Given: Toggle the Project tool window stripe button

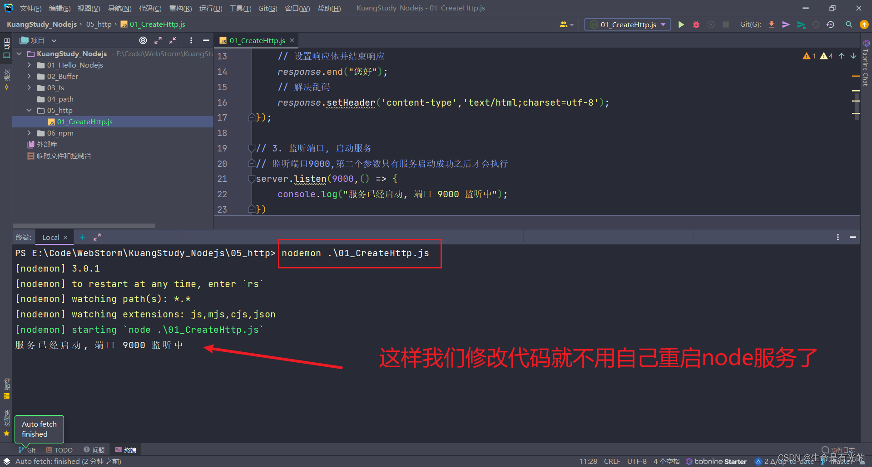Looking at the screenshot, I should pos(6,48).
